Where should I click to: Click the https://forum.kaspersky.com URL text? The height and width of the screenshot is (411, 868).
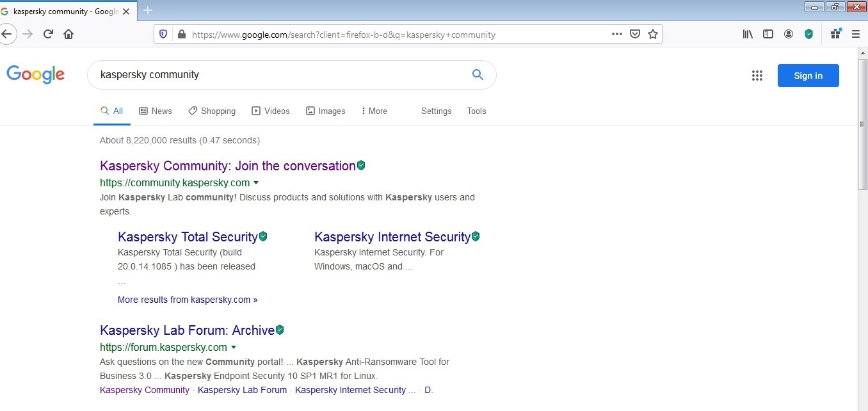tap(163, 348)
